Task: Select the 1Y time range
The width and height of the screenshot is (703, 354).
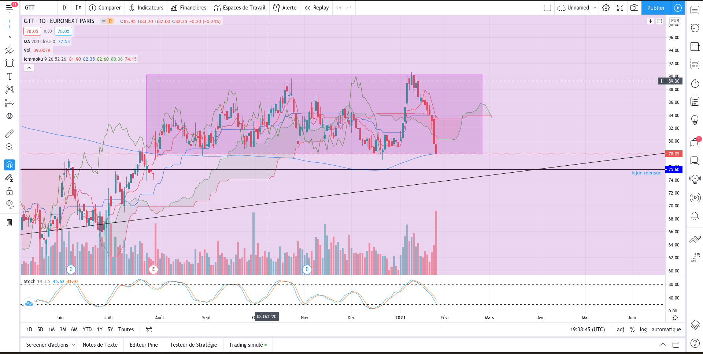Action: (100, 329)
